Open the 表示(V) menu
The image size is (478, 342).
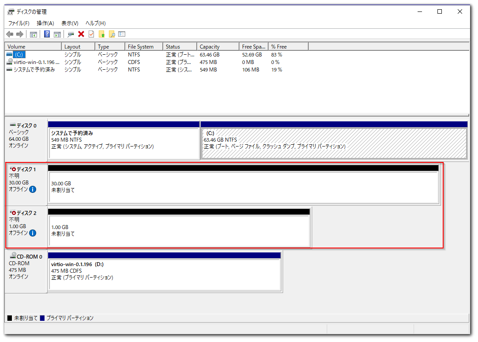coord(70,23)
